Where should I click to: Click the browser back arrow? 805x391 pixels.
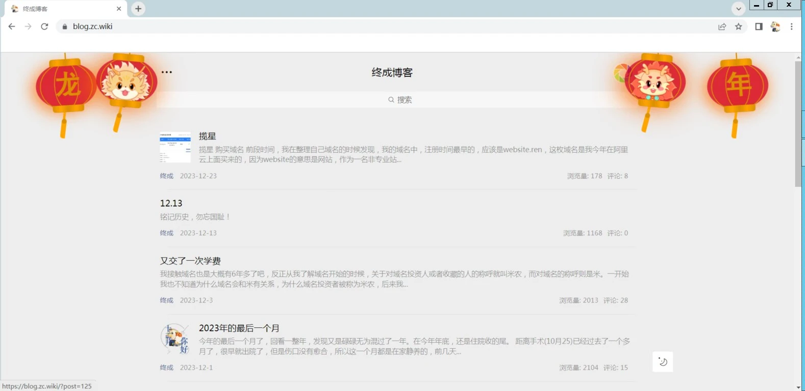12,26
